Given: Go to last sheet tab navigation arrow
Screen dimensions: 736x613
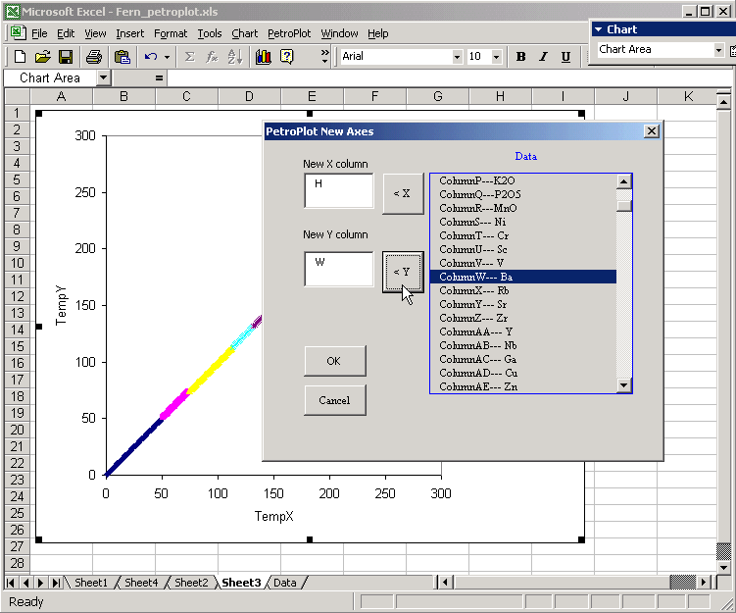Looking at the screenshot, I should (x=56, y=583).
